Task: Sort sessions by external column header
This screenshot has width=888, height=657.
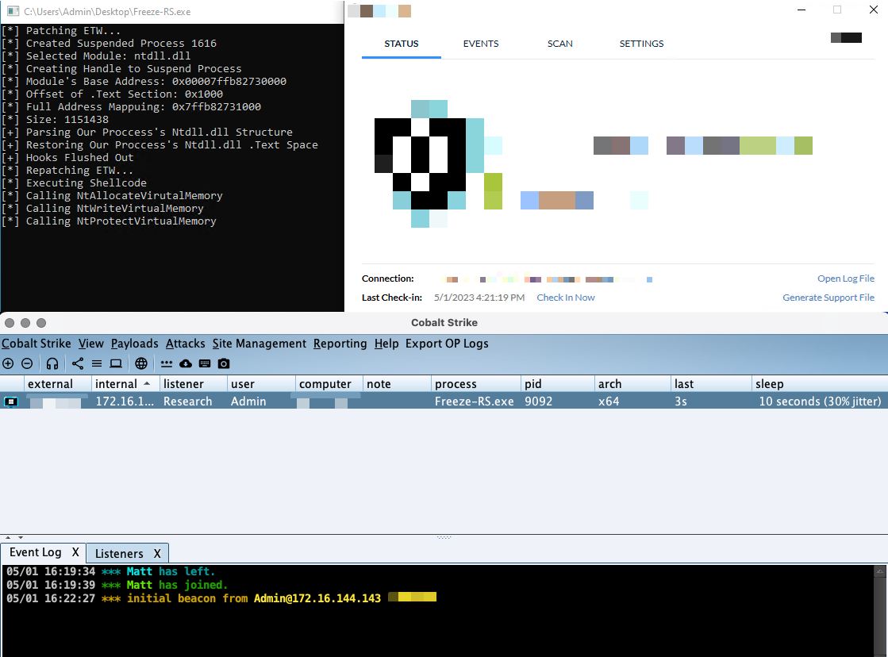Action: click(56, 384)
